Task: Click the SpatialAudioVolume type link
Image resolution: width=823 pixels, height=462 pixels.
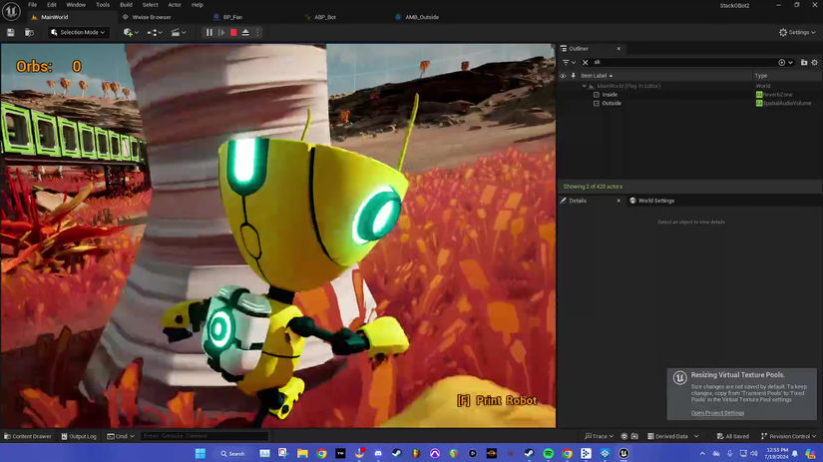Action: (x=787, y=104)
